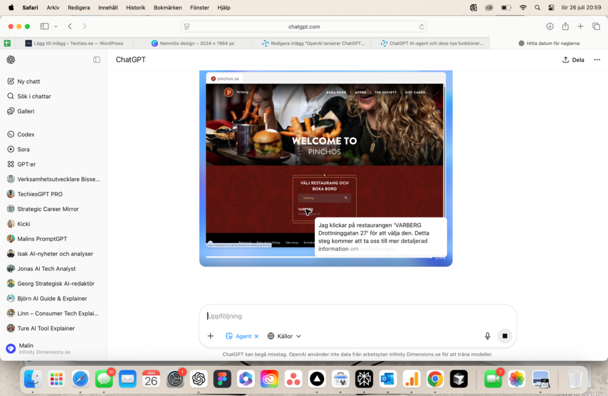608x396 pixels.
Task: Switch to Redigera inlägg OpenAI lanserar tab
Action: pos(311,43)
